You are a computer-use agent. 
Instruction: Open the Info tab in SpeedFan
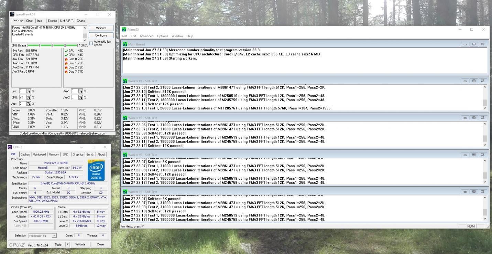coord(40,21)
